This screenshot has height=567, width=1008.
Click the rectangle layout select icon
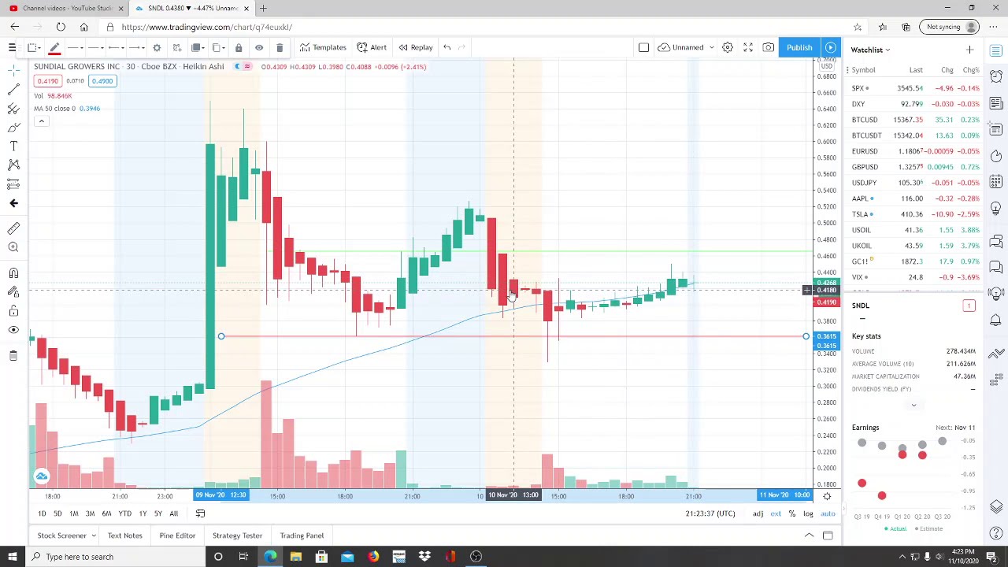643,47
